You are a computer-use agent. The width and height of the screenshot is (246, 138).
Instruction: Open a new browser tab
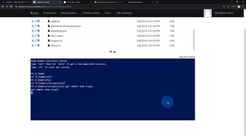pos(157,2)
